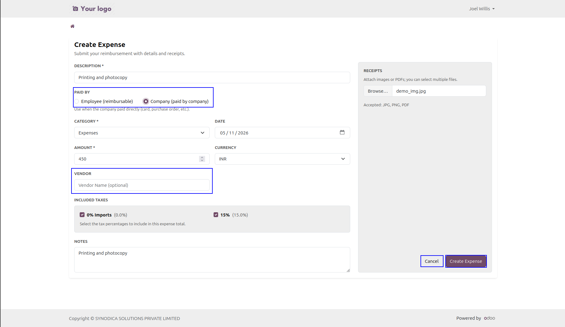
Task: Open the Category dropdown showing Expenses
Action: pyautogui.click(x=142, y=133)
